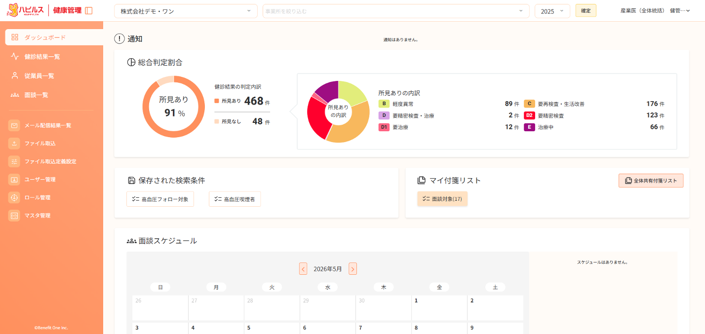The width and height of the screenshot is (705, 334).
Task: Click the 金 weekday header
Action: [439, 287]
